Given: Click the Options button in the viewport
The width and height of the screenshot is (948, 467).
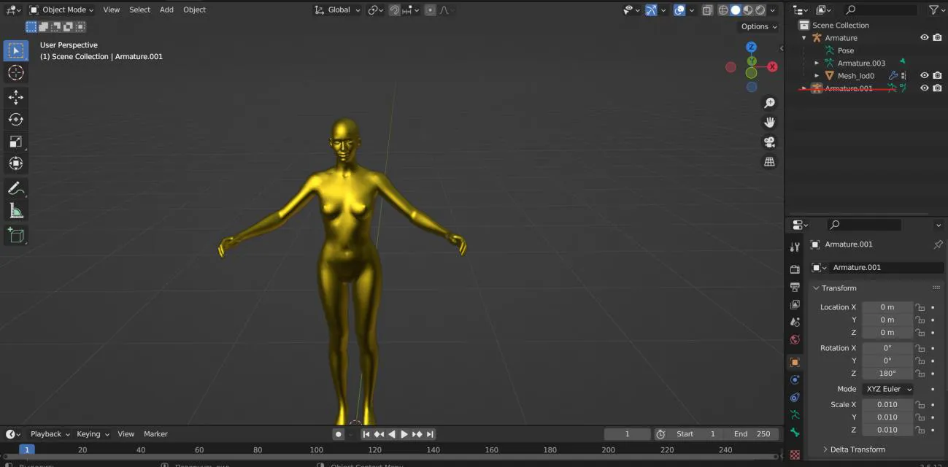Looking at the screenshot, I should [x=757, y=26].
